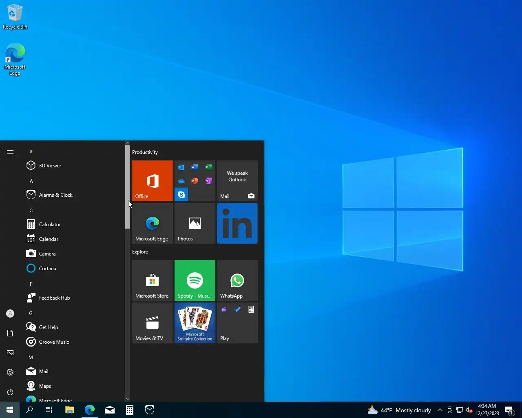The image size is (522, 418).
Task: Open the notification Action Center
Action: 509,410
